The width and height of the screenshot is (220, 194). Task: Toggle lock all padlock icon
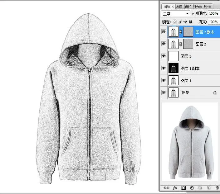[x=190, y=21]
